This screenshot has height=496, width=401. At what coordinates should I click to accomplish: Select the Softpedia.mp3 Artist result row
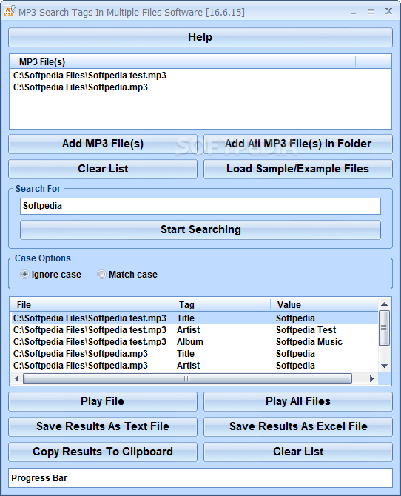195,366
